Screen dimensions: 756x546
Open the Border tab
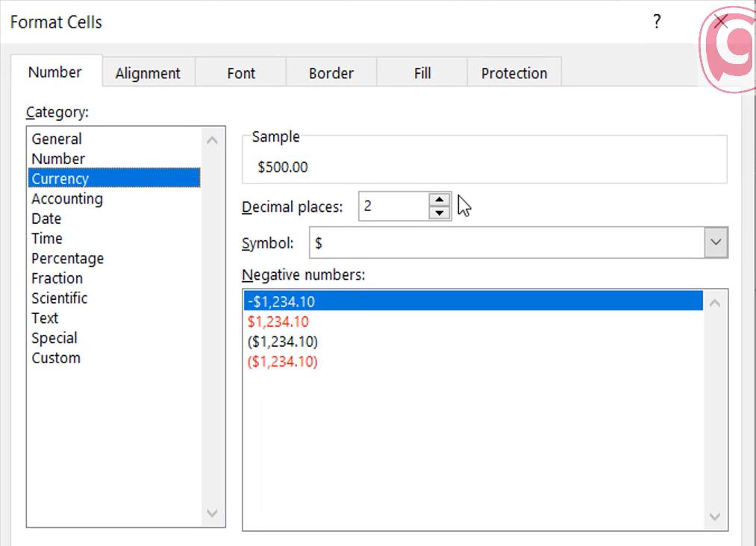331,72
